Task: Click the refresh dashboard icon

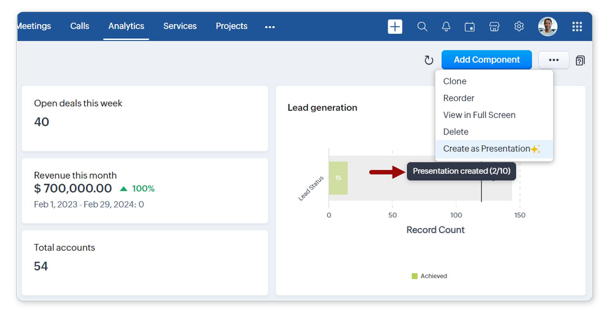Action: pyautogui.click(x=429, y=60)
